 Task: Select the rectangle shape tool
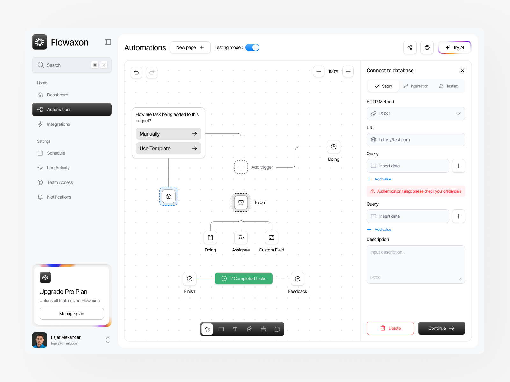[221, 329]
